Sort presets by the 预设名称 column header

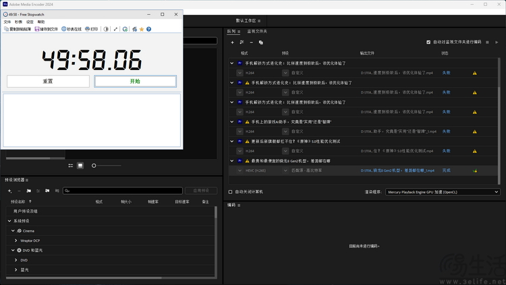coord(18,202)
